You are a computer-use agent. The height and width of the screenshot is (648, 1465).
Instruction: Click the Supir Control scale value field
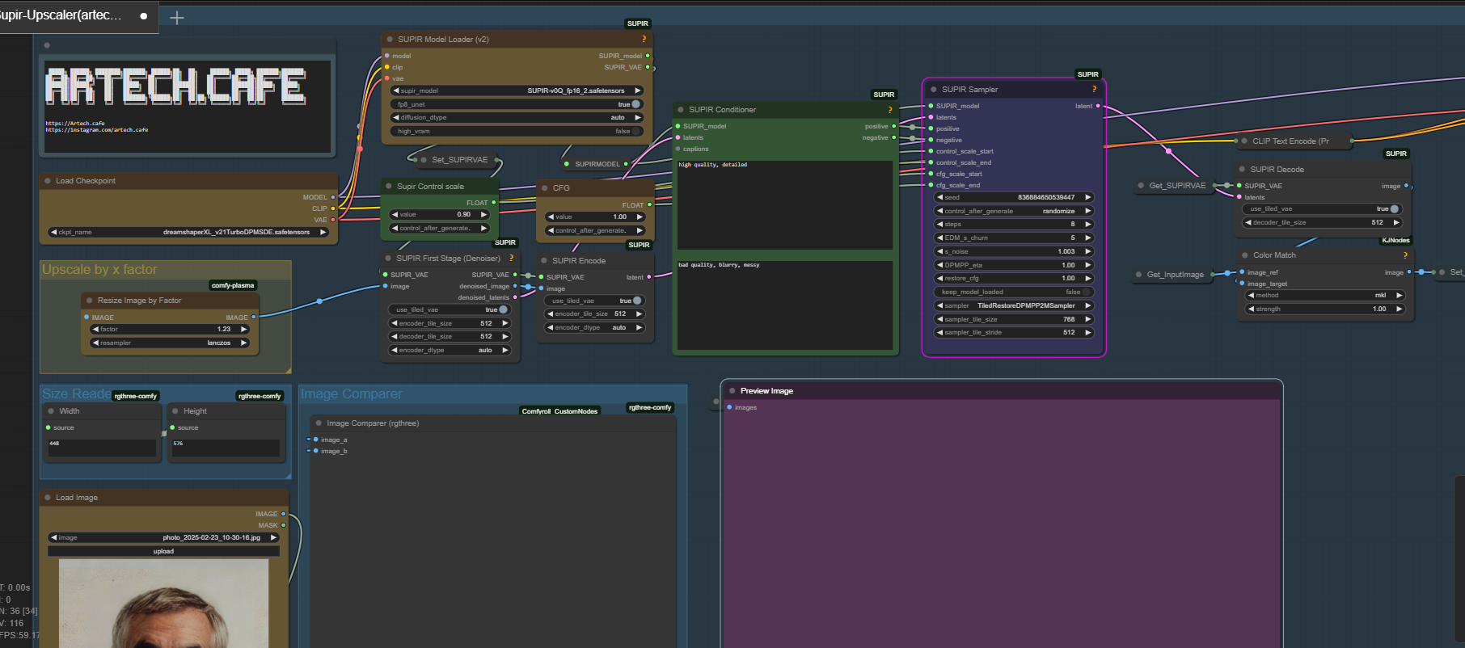coord(439,214)
